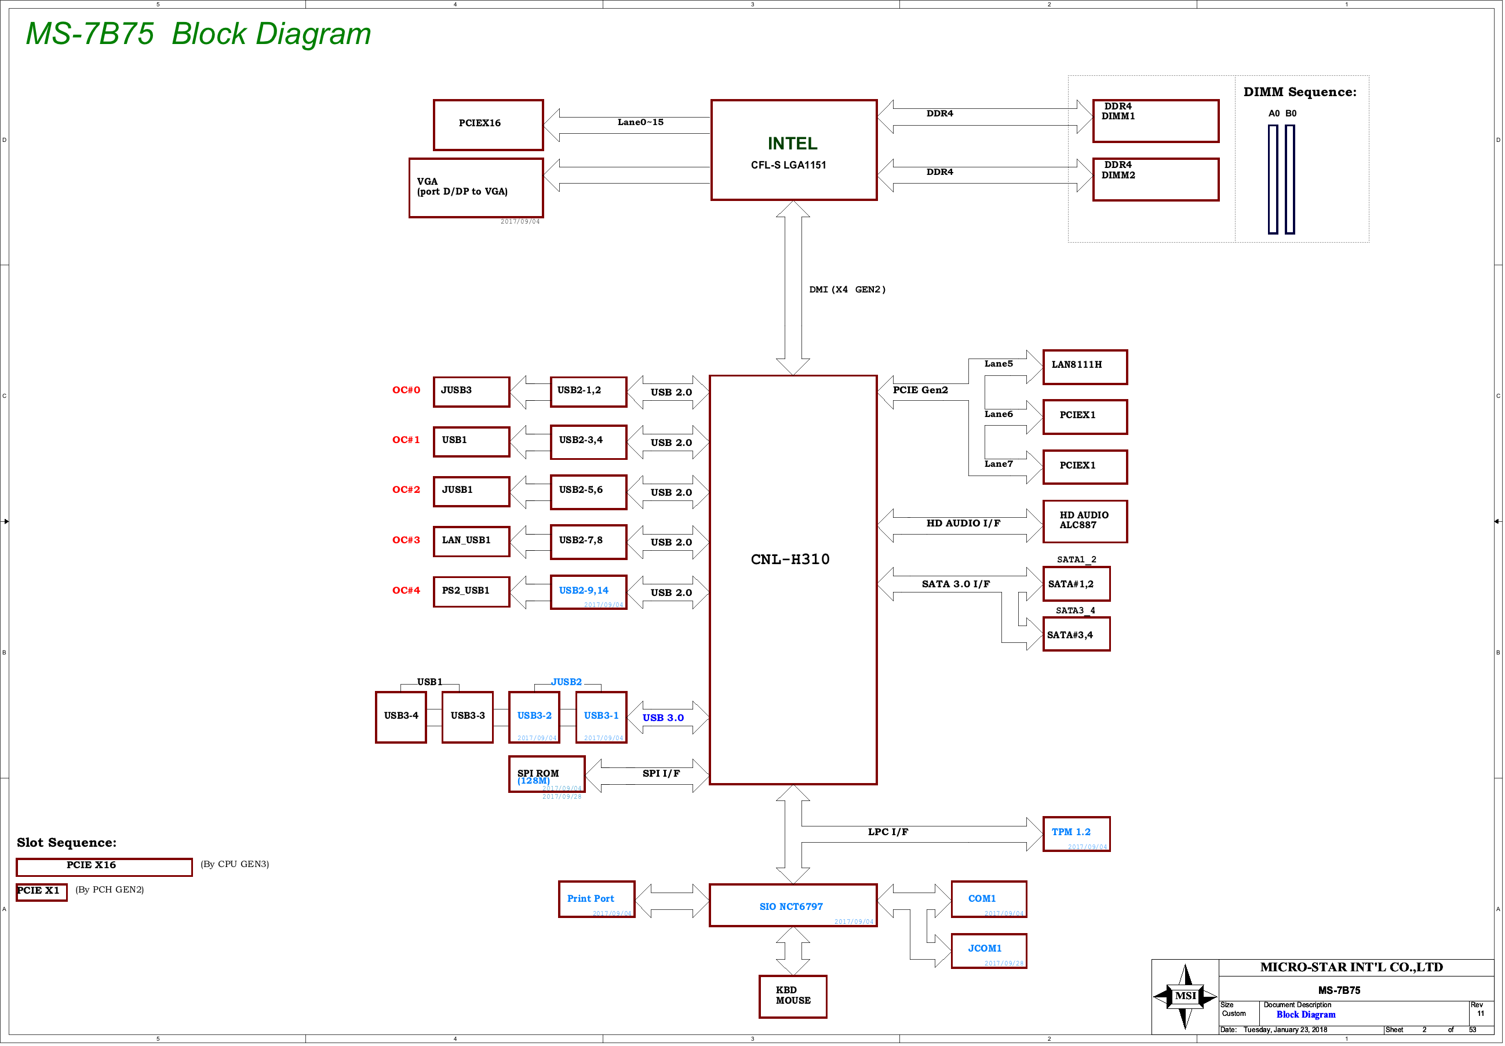Click the SATA 3.0 I/F arrow label
Viewport: 1505px width, 1046px height.
tap(956, 584)
